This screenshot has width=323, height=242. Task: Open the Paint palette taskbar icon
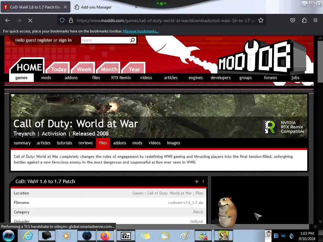[x=184, y=236]
